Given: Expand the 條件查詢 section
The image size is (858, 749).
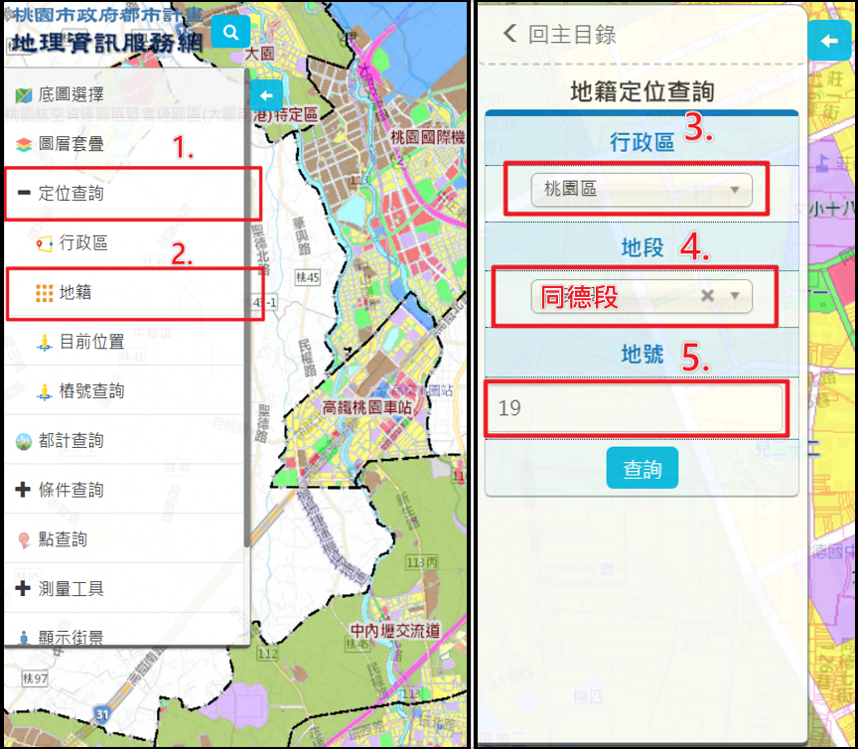Looking at the screenshot, I should pyautogui.click(x=70, y=490).
